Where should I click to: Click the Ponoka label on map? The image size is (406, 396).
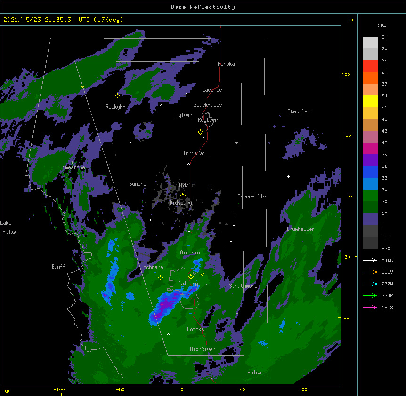click(x=226, y=64)
